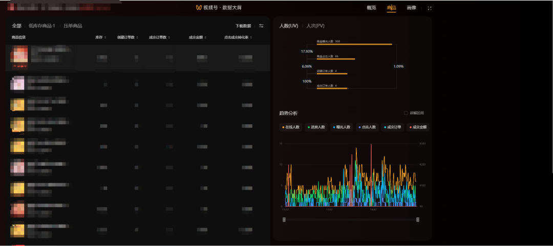The height and width of the screenshot is (246, 553).
Task: Enable the 讲解区间 checkbox
Action: pos(406,113)
